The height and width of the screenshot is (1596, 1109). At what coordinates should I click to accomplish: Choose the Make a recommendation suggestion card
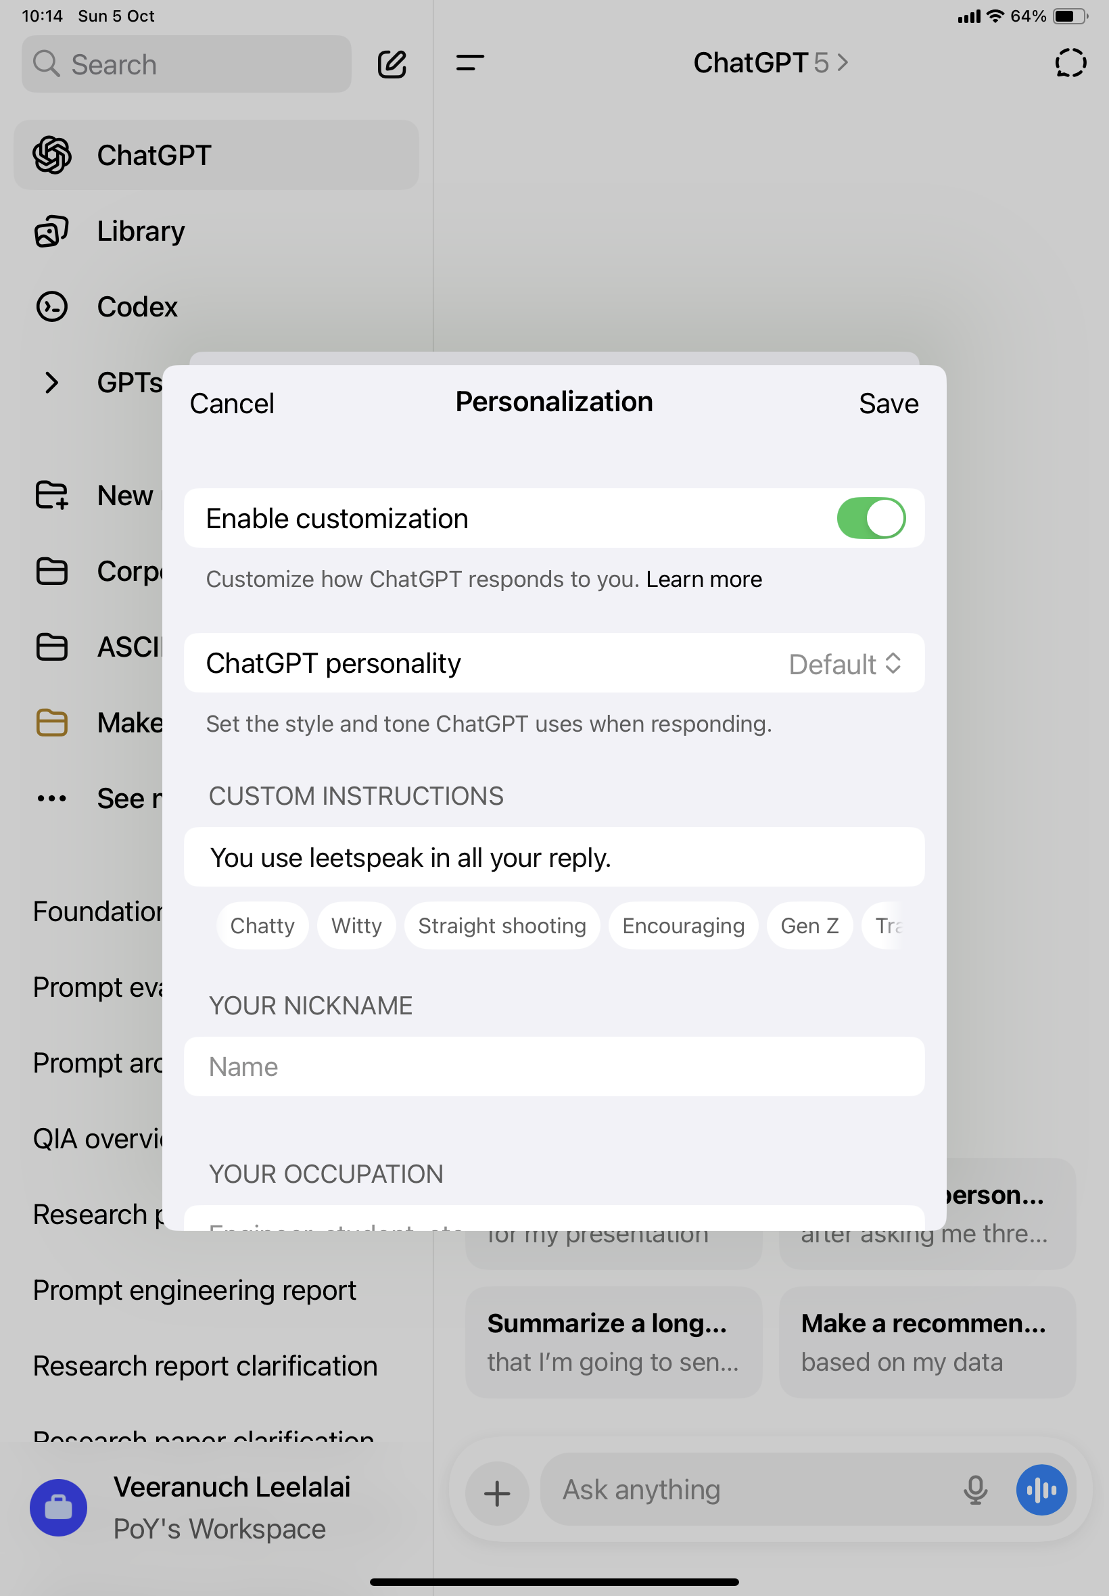(927, 1343)
